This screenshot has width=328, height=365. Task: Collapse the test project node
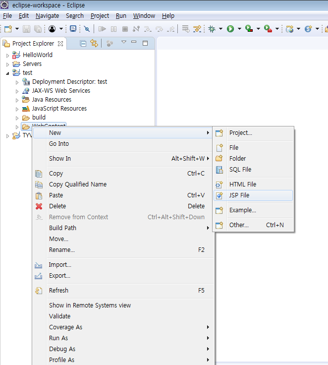click(7, 73)
